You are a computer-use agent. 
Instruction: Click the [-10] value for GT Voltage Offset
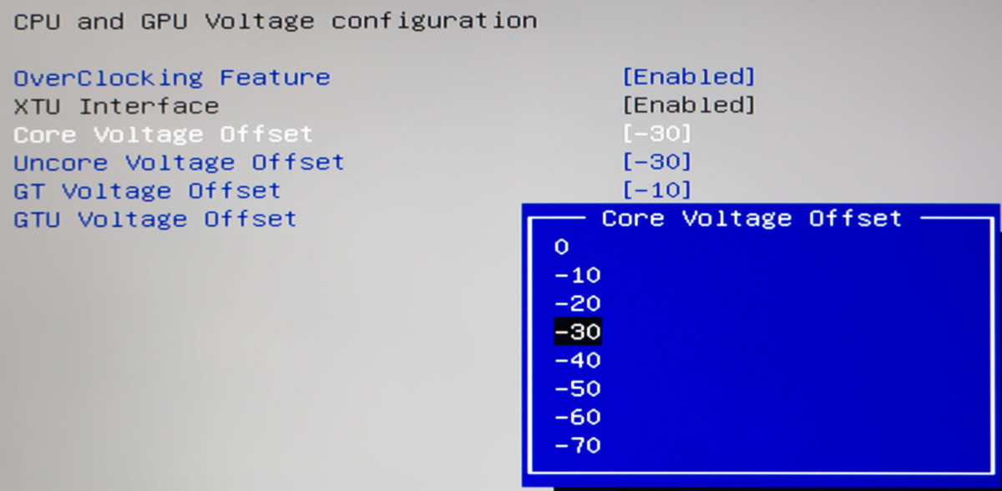click(x=659, y=190)
